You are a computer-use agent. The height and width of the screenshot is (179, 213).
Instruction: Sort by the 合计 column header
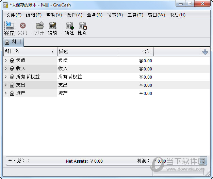tap(136, 52)
